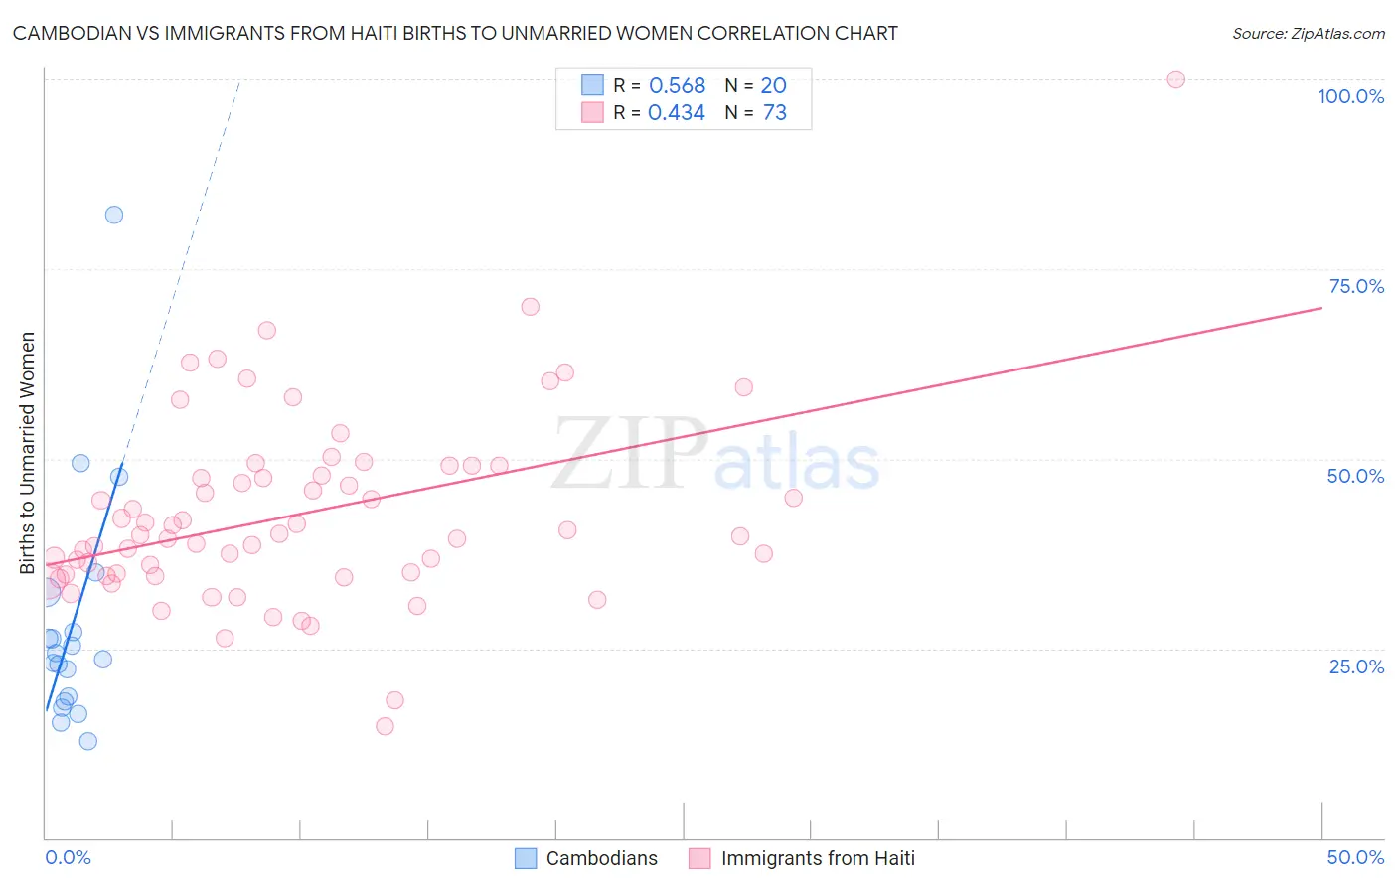Toggle the Immigrants from Haiti legend label
The image size is (1397, 886).
click(817, 858)
